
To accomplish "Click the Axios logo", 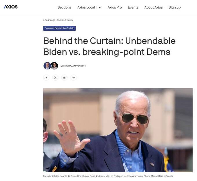I will [x=11, y=7].
